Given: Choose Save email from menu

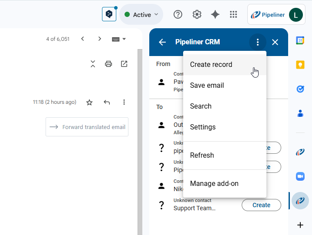Looking at the screenshot, I should pos(207,86).
